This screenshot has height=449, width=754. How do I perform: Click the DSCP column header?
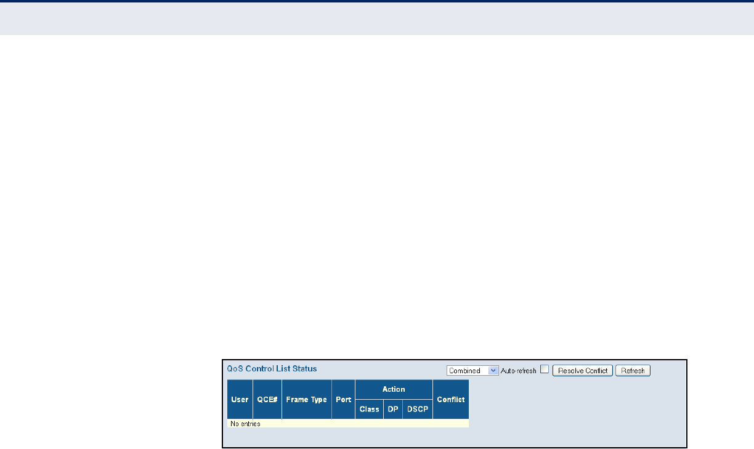point(418,410)
